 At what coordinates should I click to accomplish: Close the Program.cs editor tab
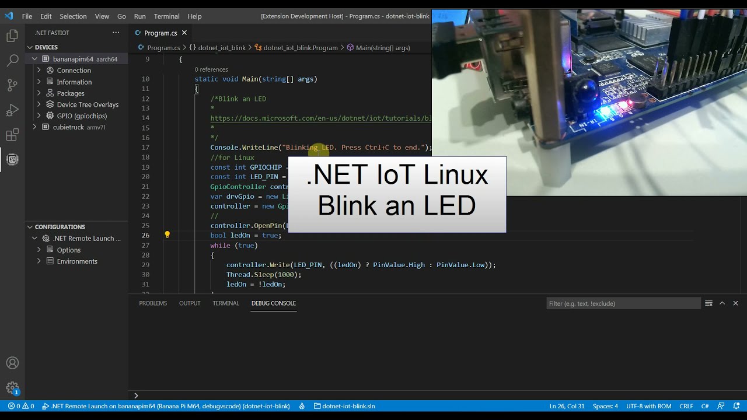click(184, 33)
